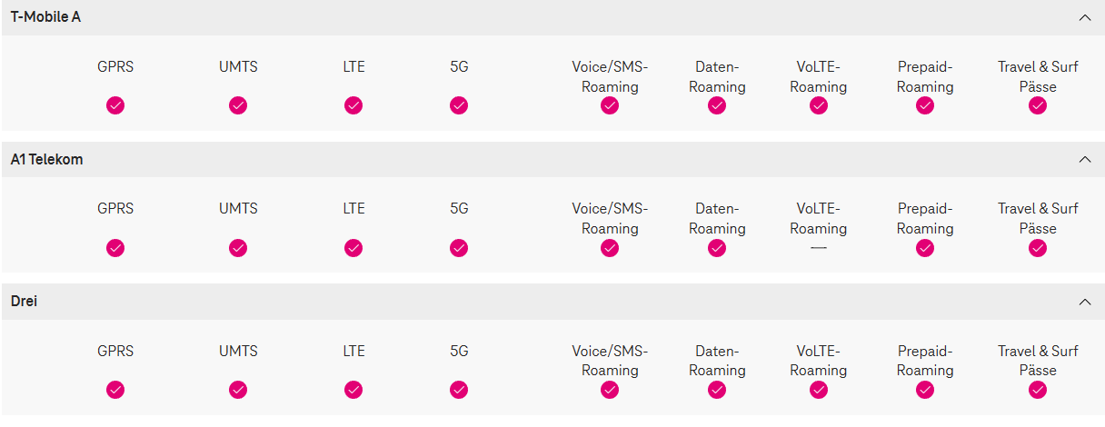Click the A1 Telekom header title
1105x427 pixels.
[46, 160]
